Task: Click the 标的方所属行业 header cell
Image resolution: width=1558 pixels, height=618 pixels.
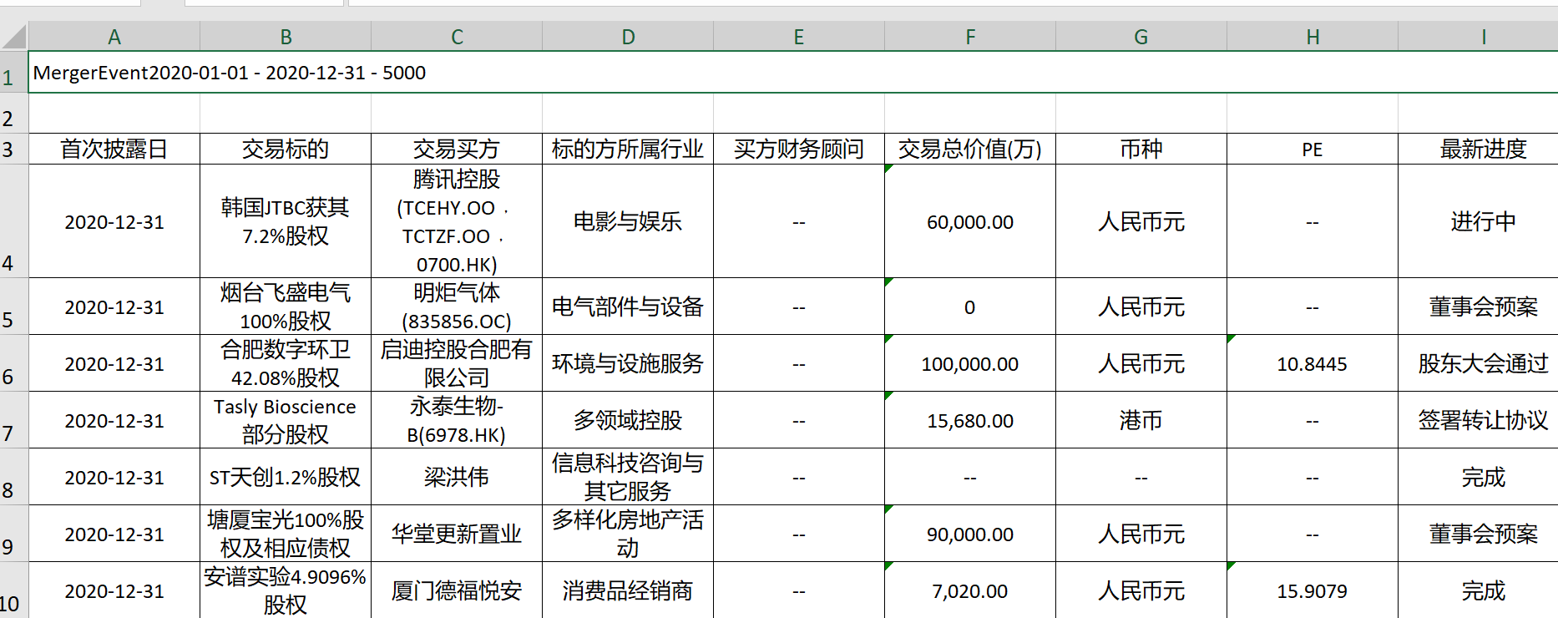Action: pyautogui.click(x=628, y=149)
